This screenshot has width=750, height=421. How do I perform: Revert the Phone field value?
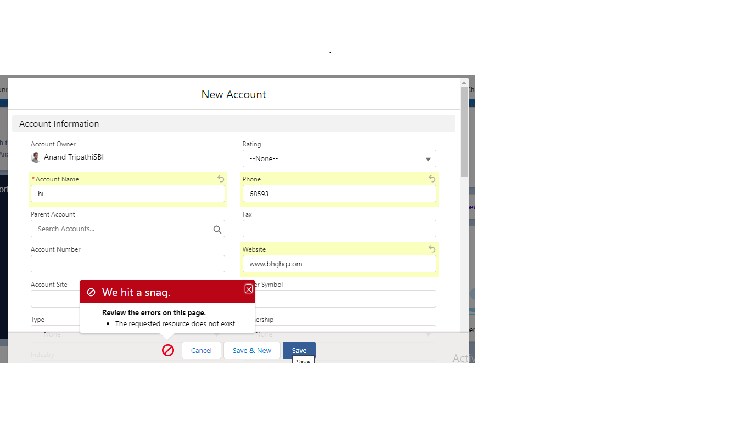tap(432, 179)
